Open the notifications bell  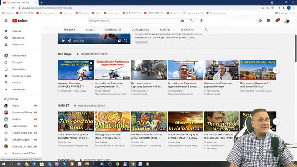277,20
